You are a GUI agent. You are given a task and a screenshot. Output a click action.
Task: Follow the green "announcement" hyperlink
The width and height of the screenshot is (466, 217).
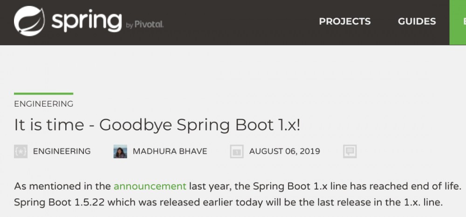(150, 186)
